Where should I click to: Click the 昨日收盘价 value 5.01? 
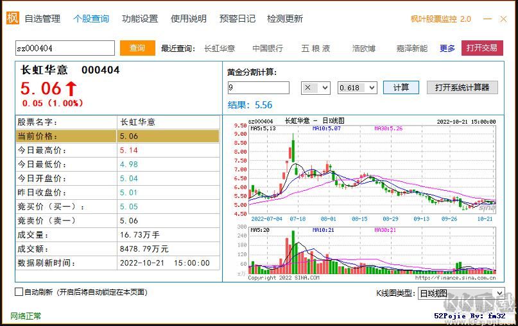[129, 193]
